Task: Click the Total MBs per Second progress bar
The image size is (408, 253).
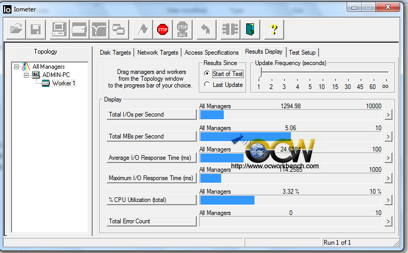Action: coord(290,136)
